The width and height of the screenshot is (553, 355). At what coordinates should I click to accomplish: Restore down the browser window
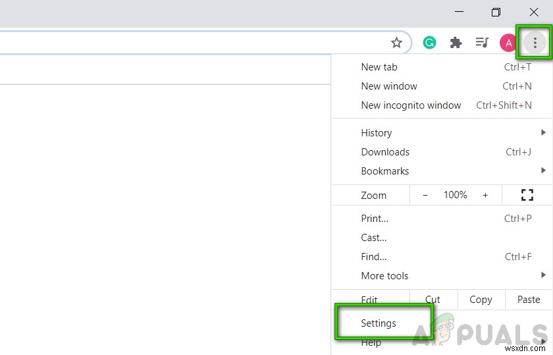point(496,13)
